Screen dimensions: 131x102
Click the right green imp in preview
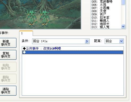pyautogui.click(x=45, y=18)
